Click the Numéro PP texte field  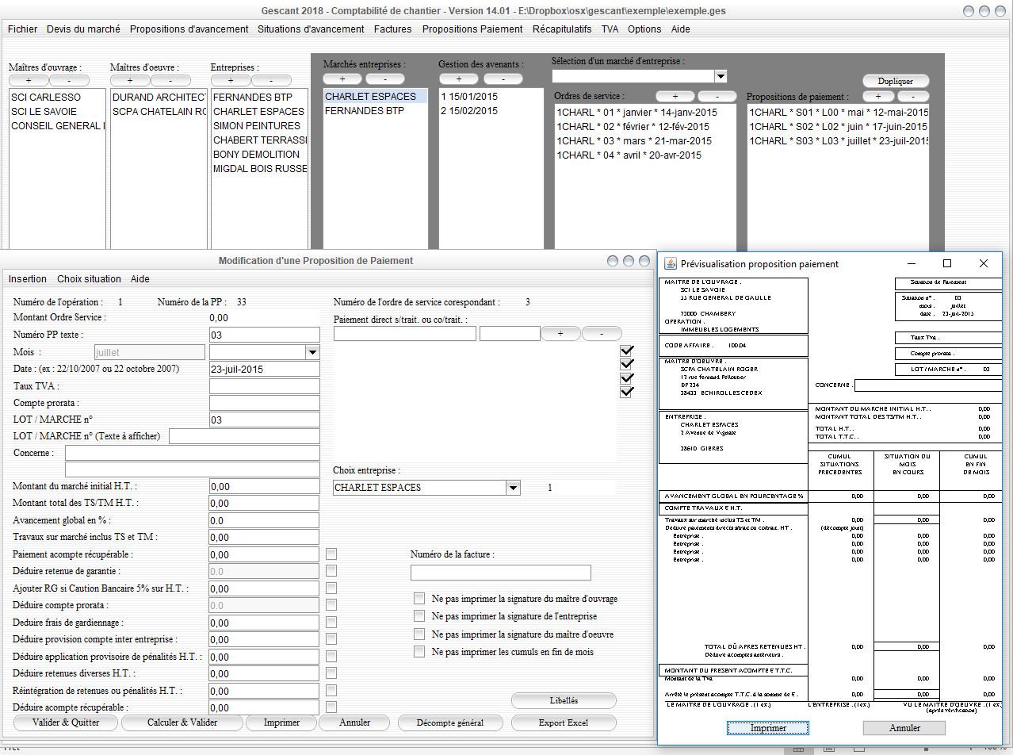pyautogui.click(x=265, y=335)
